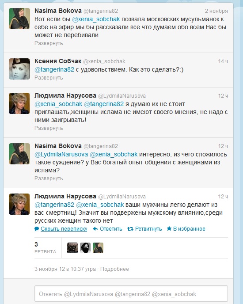The height and width of the screenshot is (304, 243).
Task: Open the Подробнее details link
Action: 114,269
